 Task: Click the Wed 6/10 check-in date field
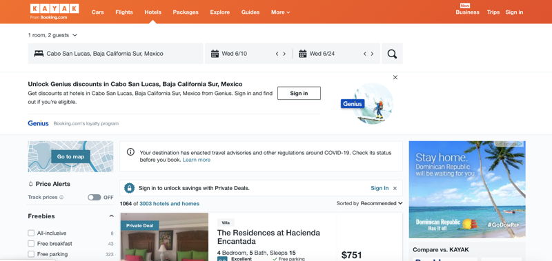pos(248,54)
